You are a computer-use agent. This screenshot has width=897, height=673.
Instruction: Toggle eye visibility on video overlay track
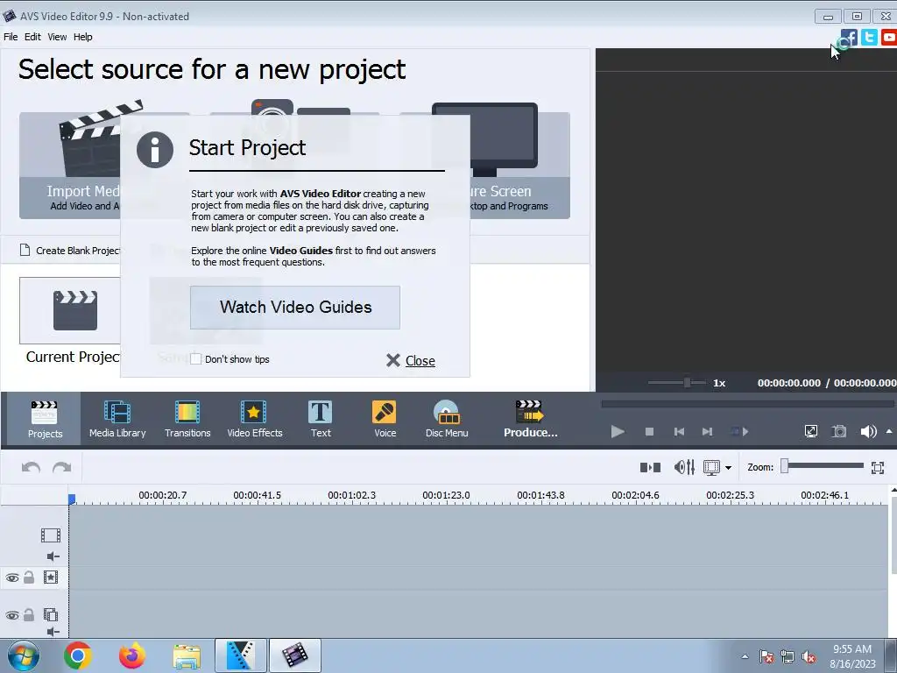coord(12,616)
